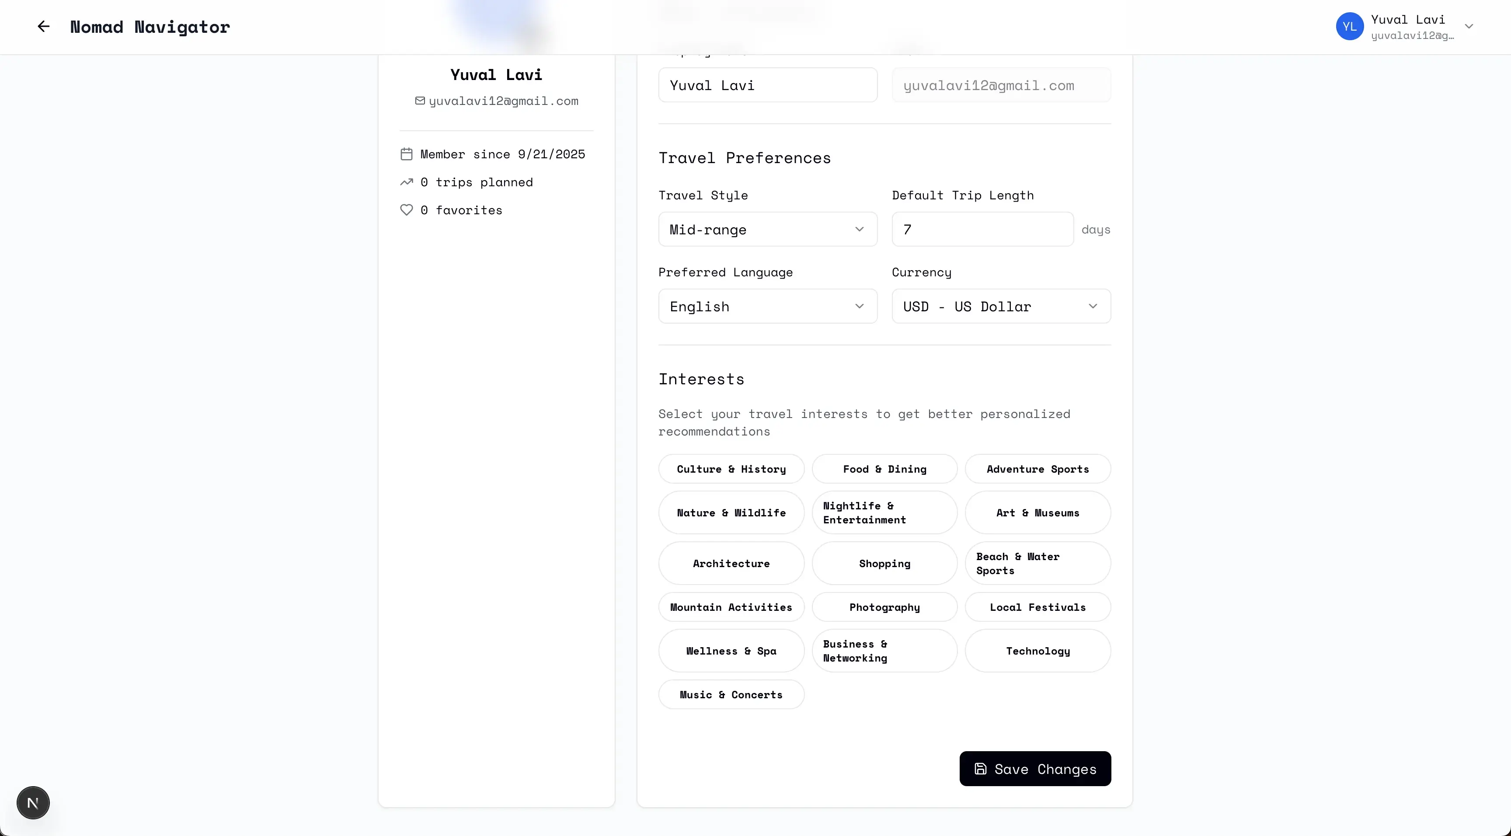Image resolution: width=1511 pixels, height=836 pixels.
Task: Select the Technology interest chip
Action: (x=1037, y=651)
